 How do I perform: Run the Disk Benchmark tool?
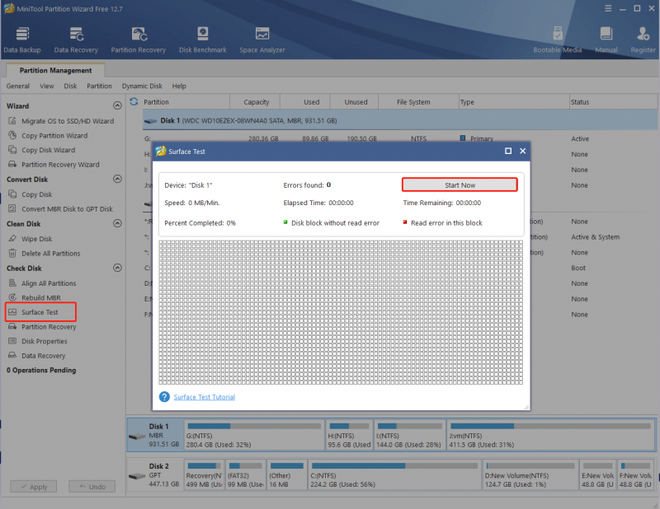click(203, 40)
